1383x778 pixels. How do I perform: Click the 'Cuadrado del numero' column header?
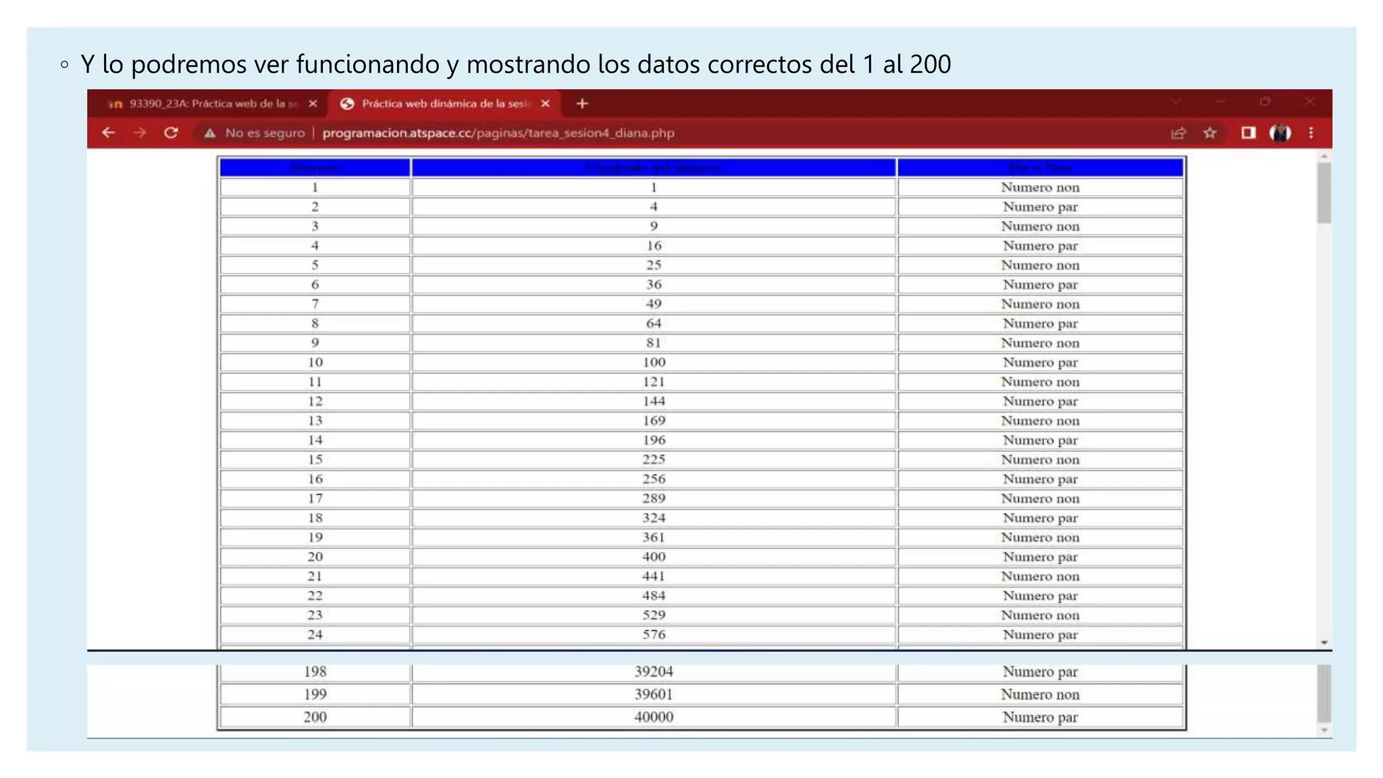click(x=654, y=167)
